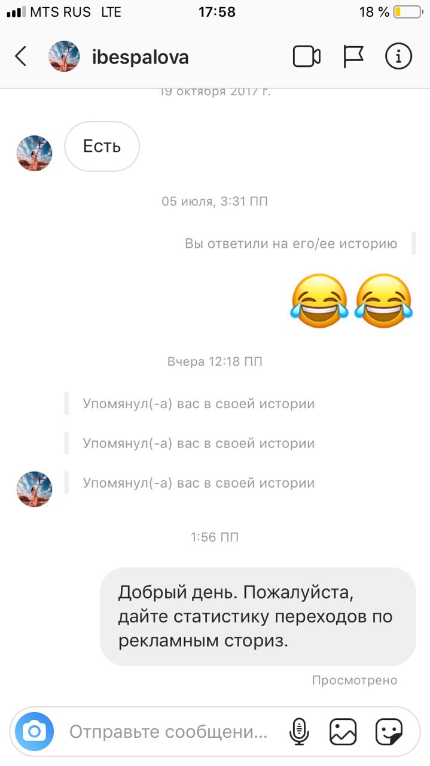
Task: Open the sticker smiley icon
Action: click(x=389, y=731)
